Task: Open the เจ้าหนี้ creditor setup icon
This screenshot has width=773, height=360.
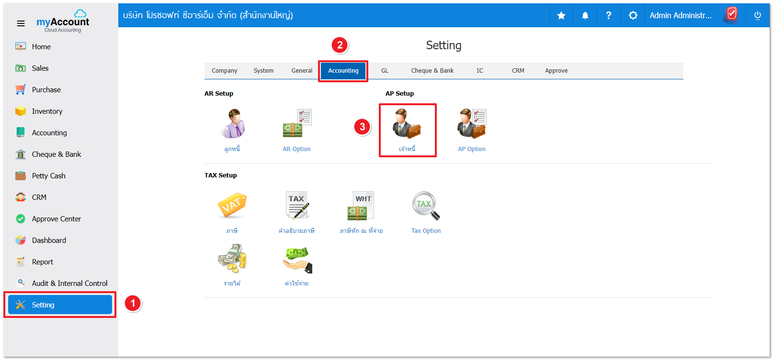Action: [407, 124]
